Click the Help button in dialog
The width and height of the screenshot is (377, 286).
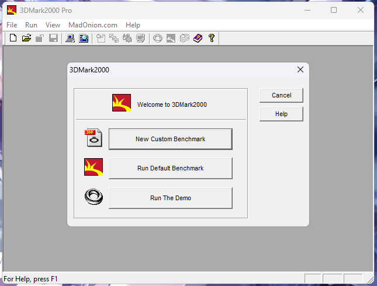click(281, 114)
